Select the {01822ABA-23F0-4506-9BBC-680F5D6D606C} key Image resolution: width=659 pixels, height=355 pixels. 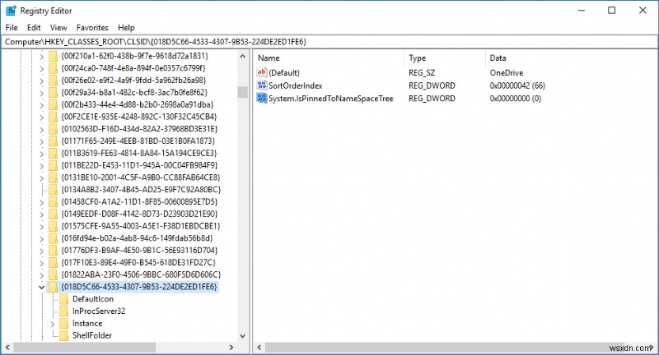tap(141, 274)
